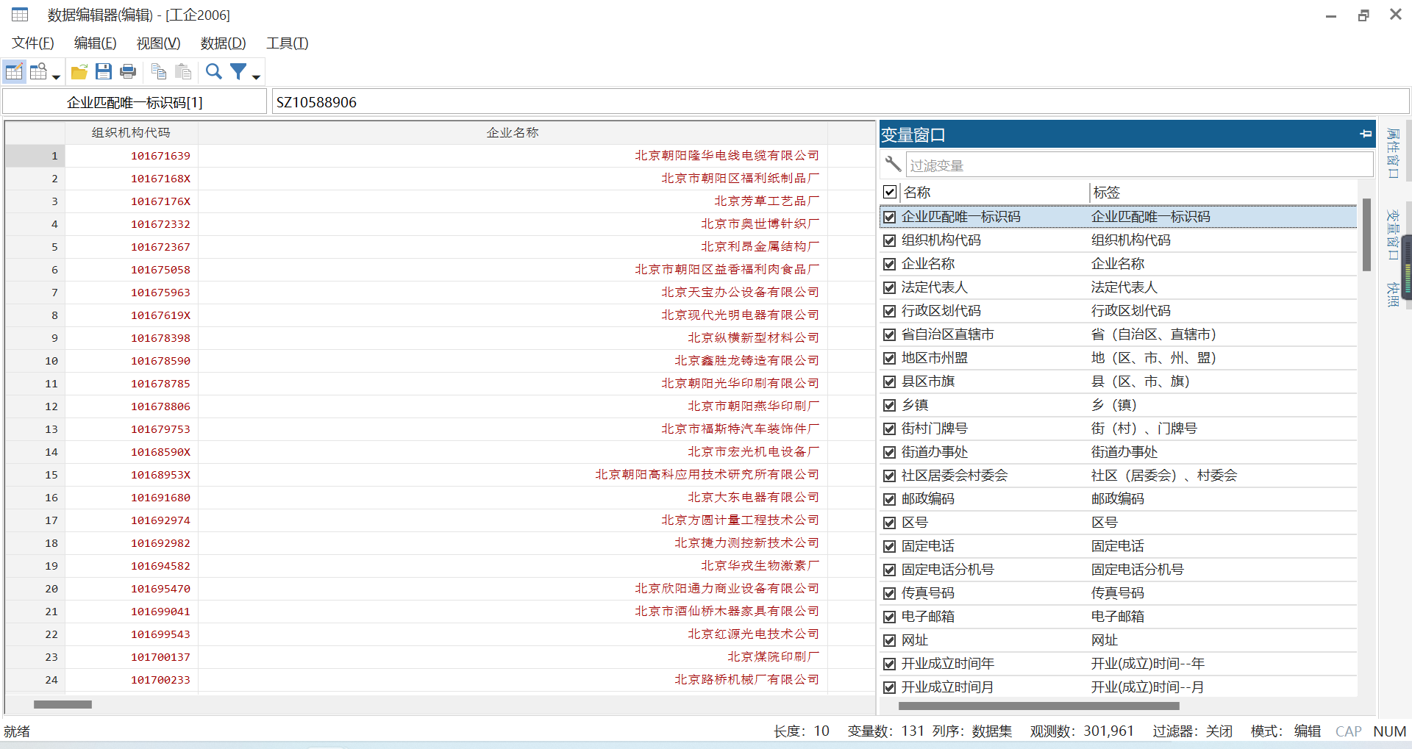Select cell 北京朝阳高科应用技术研究所有限公司
1412x749 pixels.
coord(513,474)
